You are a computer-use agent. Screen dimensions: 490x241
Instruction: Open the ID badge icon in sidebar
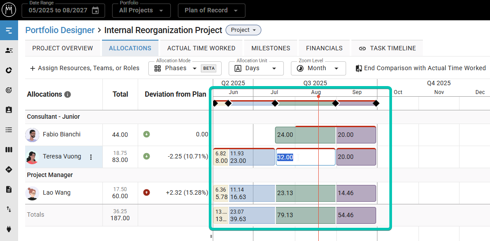9,110
